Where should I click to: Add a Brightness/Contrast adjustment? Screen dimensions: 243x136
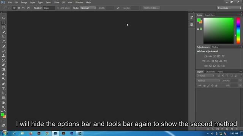[x=206, y=56]
